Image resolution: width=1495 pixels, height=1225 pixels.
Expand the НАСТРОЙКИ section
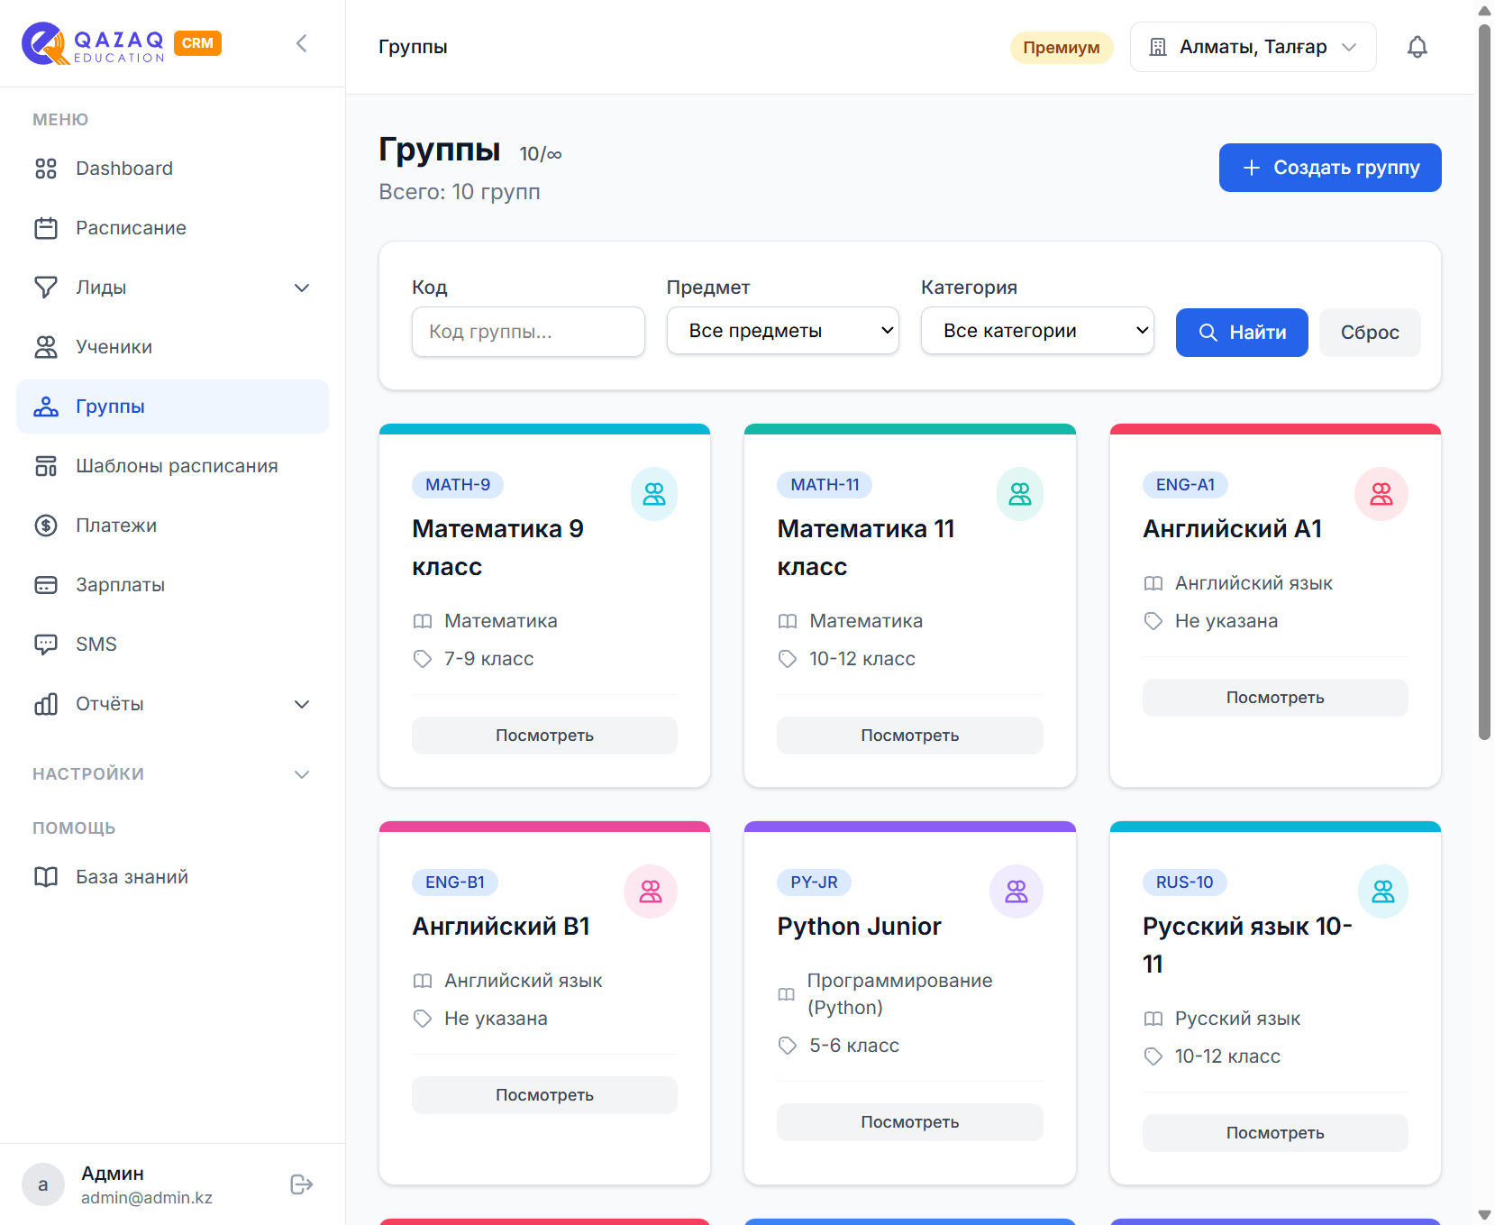click(x=172, y=774)
